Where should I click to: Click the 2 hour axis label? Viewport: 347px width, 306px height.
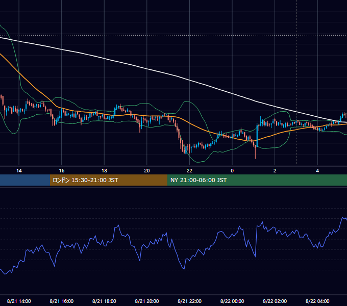click(x=275, y=171)
